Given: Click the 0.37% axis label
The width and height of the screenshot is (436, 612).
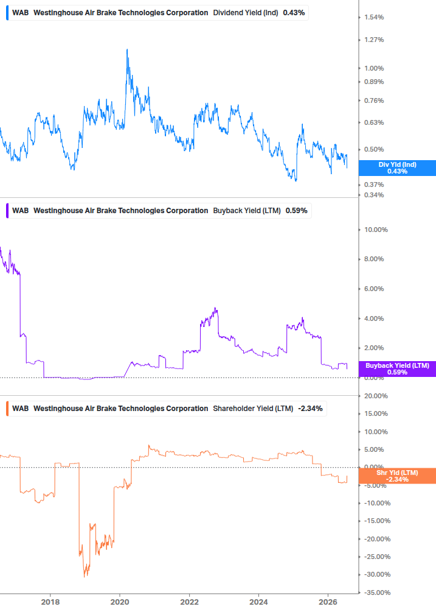Looking at the screenshot, I should coord(374,185).
